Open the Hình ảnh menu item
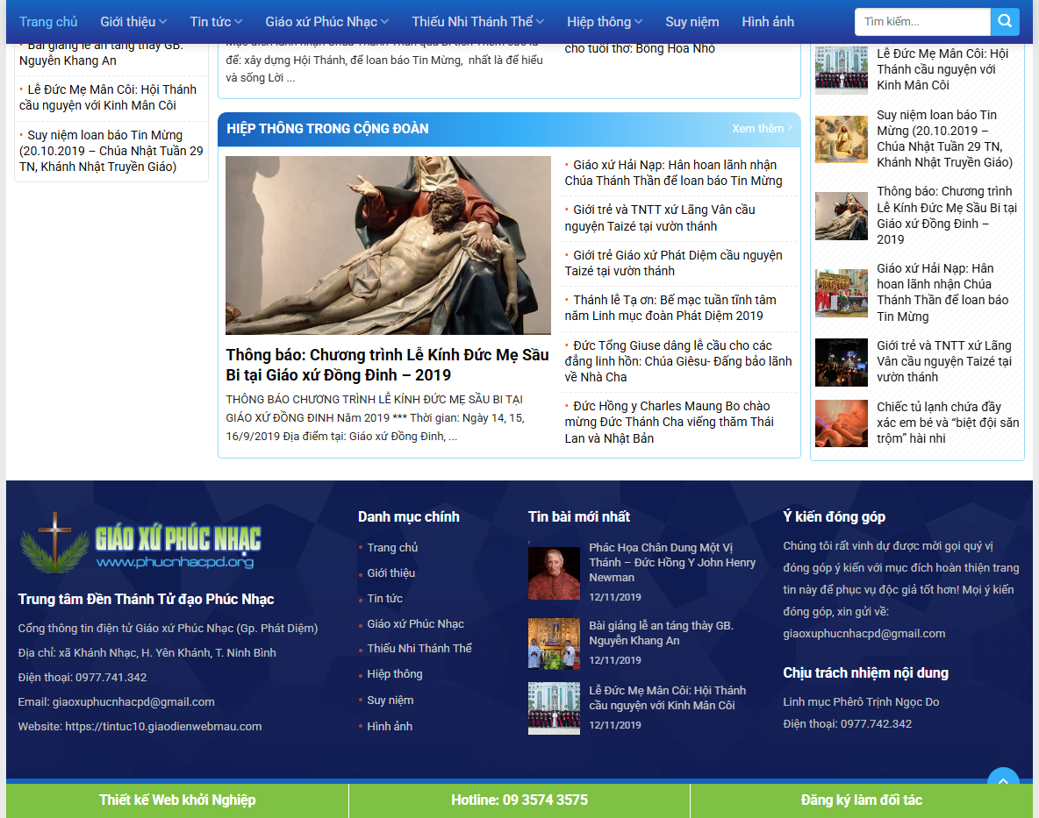The width and height of the screenshot is (1039, 818). [767, 22]
